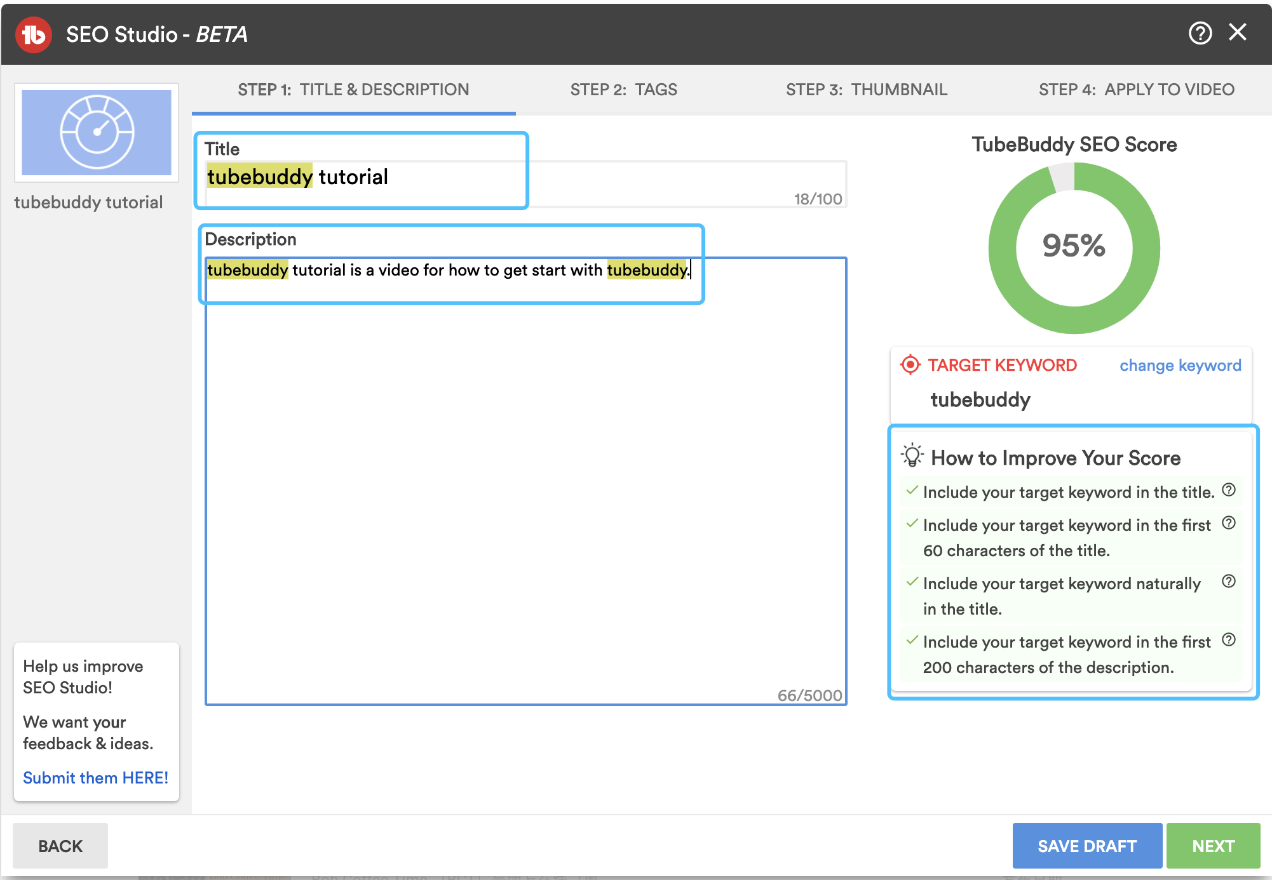Click the lightbulb icon beside How to Improve
Screen dimensions: 1272x880
coord(912,455)
